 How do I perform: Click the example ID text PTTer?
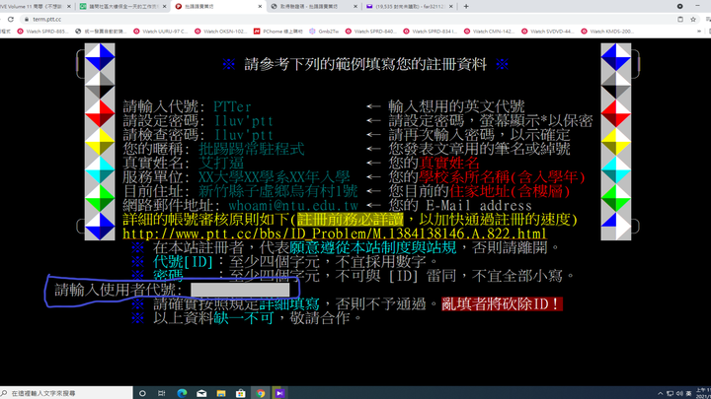(x=232, y=106)
